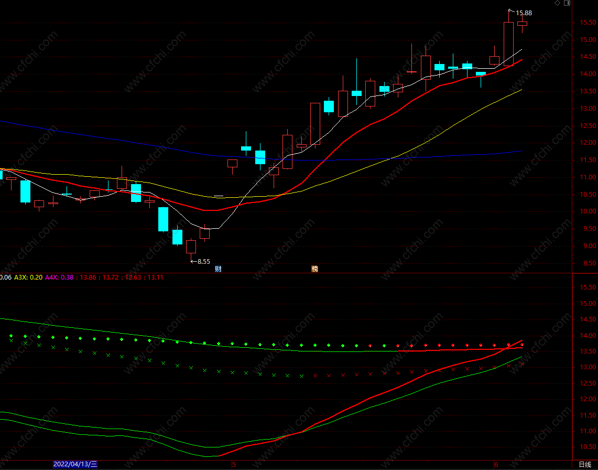This screenshot has width=598, height=470.
Task: Click the 13.86 indicator readout
Action: click(88, 277)
